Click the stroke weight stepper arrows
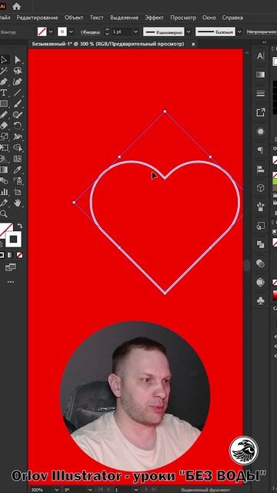Screen dimensions: 277x493 click(108, 32)
